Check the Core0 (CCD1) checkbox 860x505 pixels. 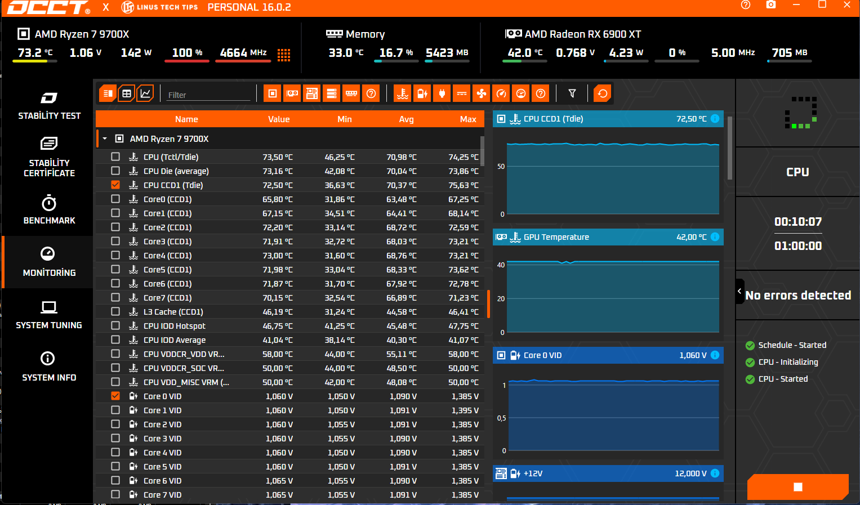coord(115,199)
